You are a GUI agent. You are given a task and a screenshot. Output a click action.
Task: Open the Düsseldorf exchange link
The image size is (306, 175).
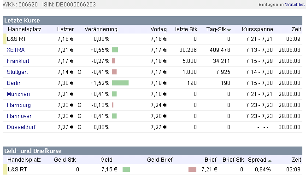click(x=21, y=127)
